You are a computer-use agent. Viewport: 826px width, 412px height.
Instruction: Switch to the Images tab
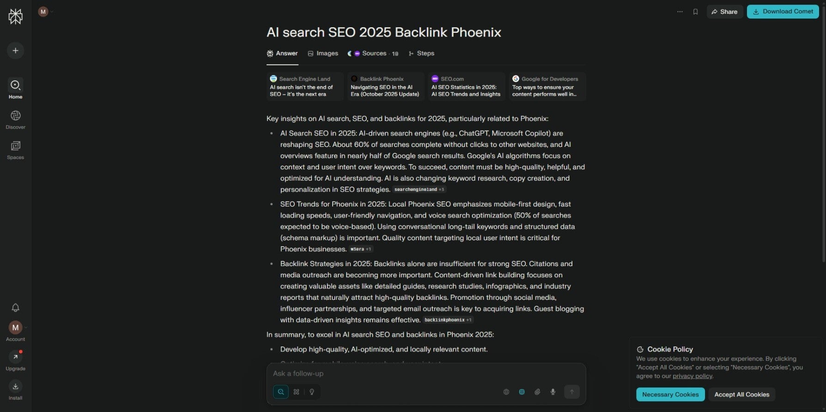(x=323, y=54)
